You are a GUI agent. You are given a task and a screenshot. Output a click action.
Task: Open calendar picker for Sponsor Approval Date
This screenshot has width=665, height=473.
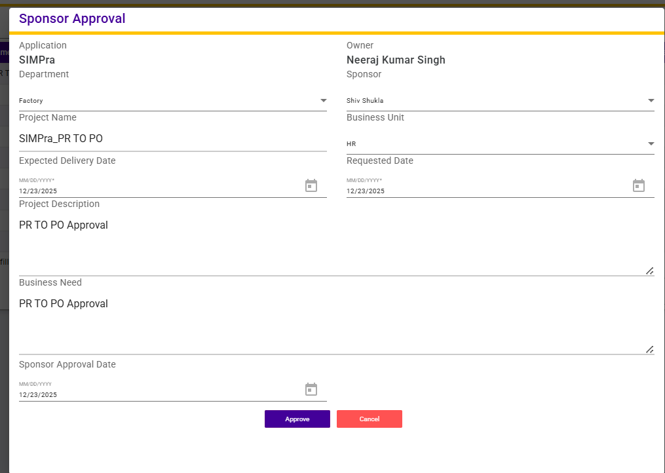(311, 390)
